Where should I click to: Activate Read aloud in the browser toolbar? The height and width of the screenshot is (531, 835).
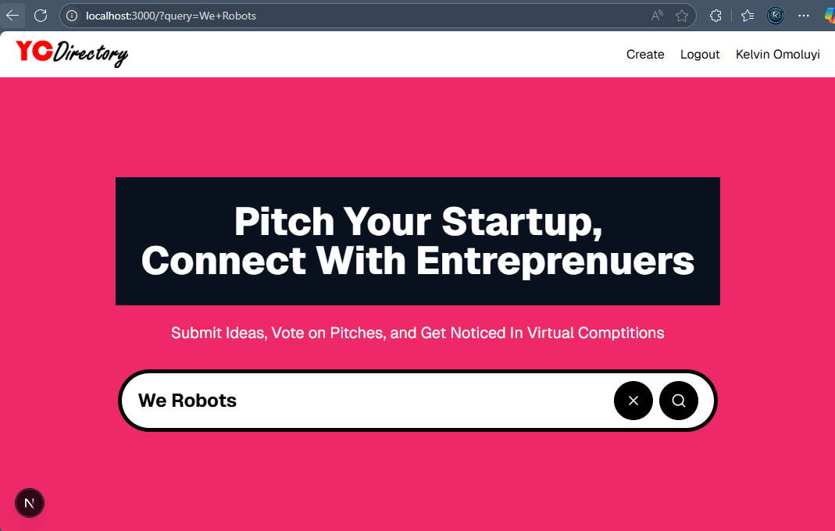click(x=656, y=16)
